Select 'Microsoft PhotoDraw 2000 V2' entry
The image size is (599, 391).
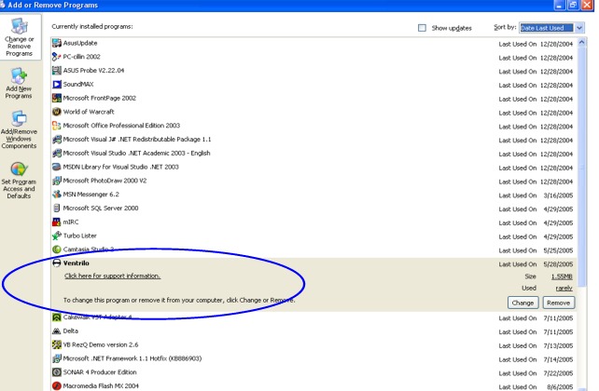(104, 181)
